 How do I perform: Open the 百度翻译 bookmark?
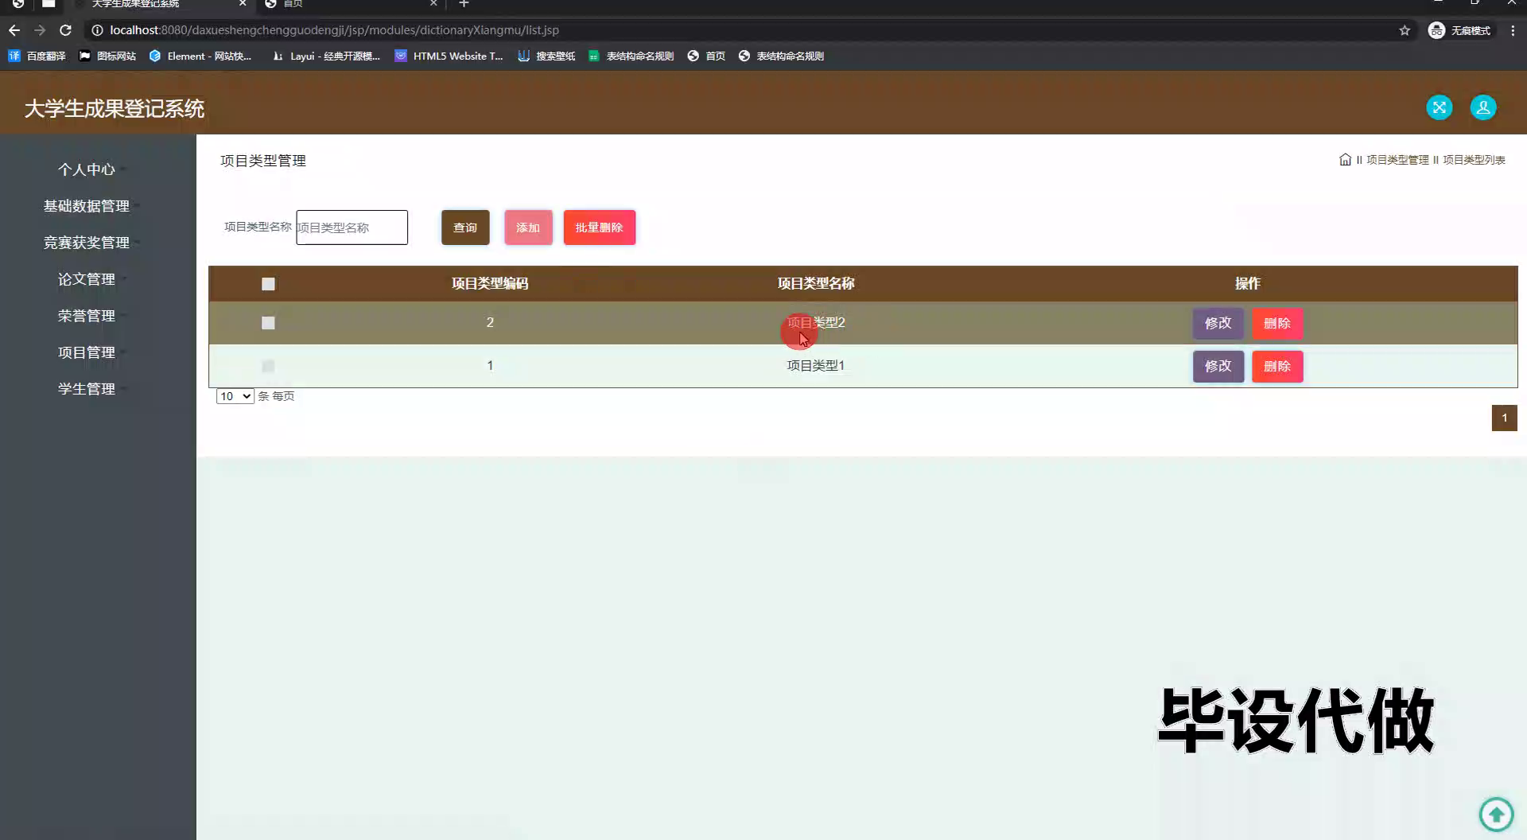37,56
